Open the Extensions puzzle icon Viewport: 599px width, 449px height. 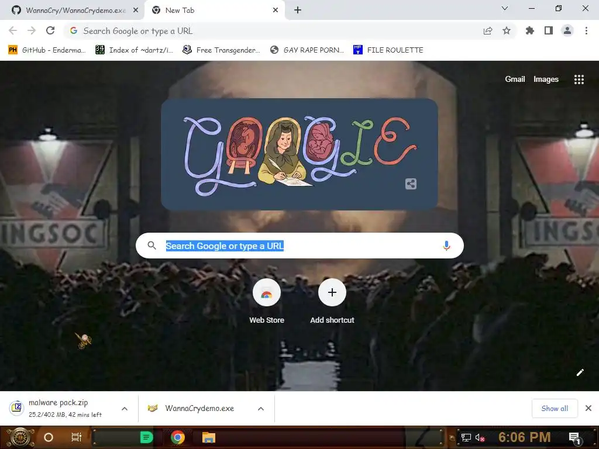point(530,30)
